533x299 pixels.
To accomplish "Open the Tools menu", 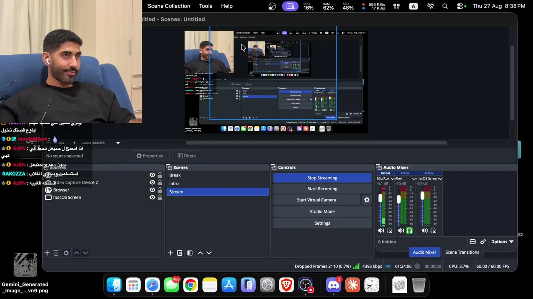I will [x=206, y=6].
